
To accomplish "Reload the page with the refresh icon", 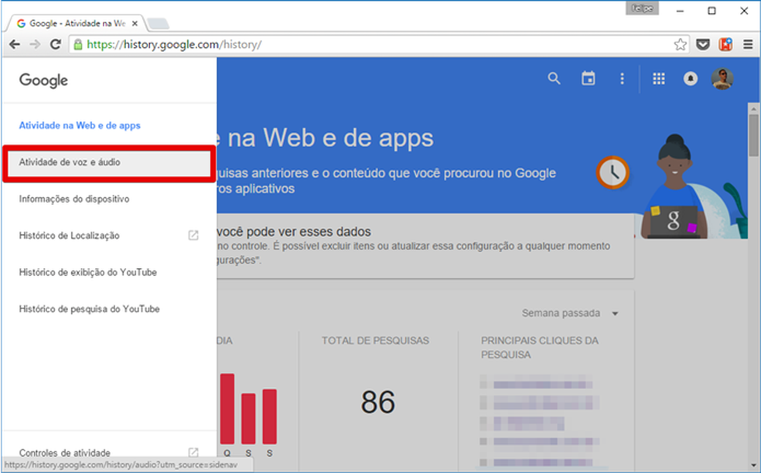I will pos(56,45).
